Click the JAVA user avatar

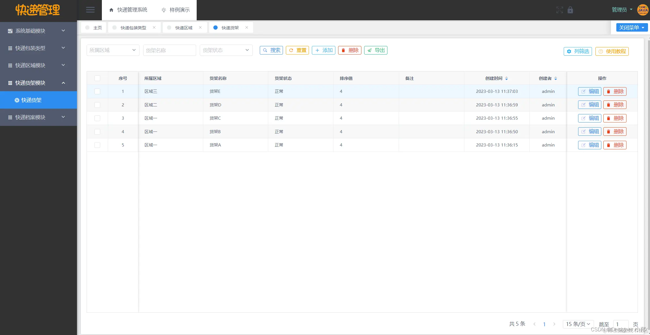642,10
